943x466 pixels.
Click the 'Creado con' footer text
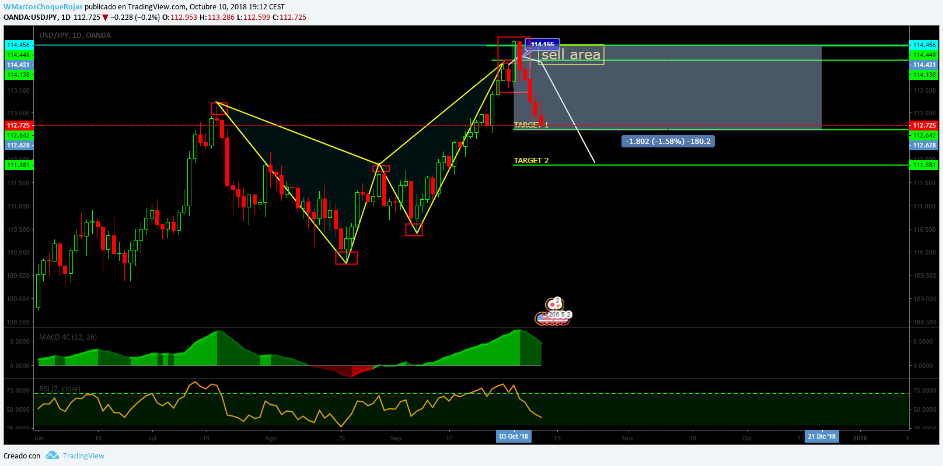click(x=22, y=456)
